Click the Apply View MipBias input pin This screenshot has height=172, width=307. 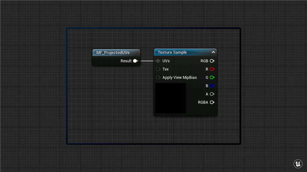click(158, 77)
